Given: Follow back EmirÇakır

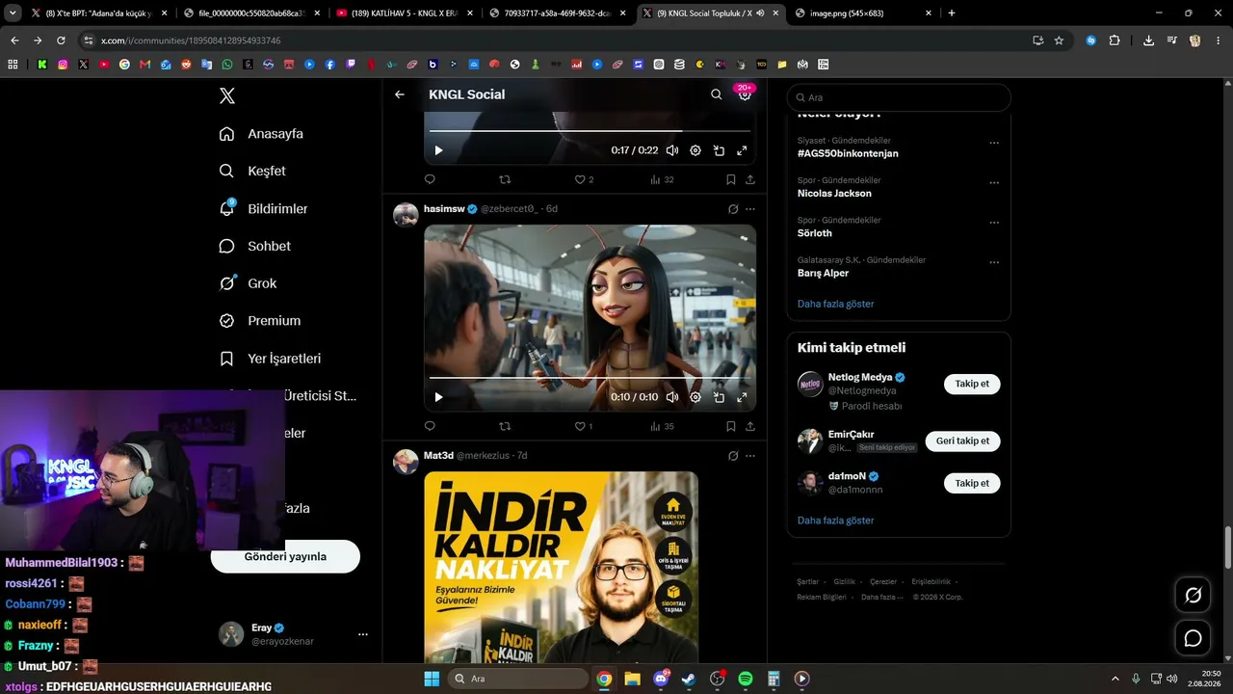Looking at the screenshot, I should pos(962,440).
